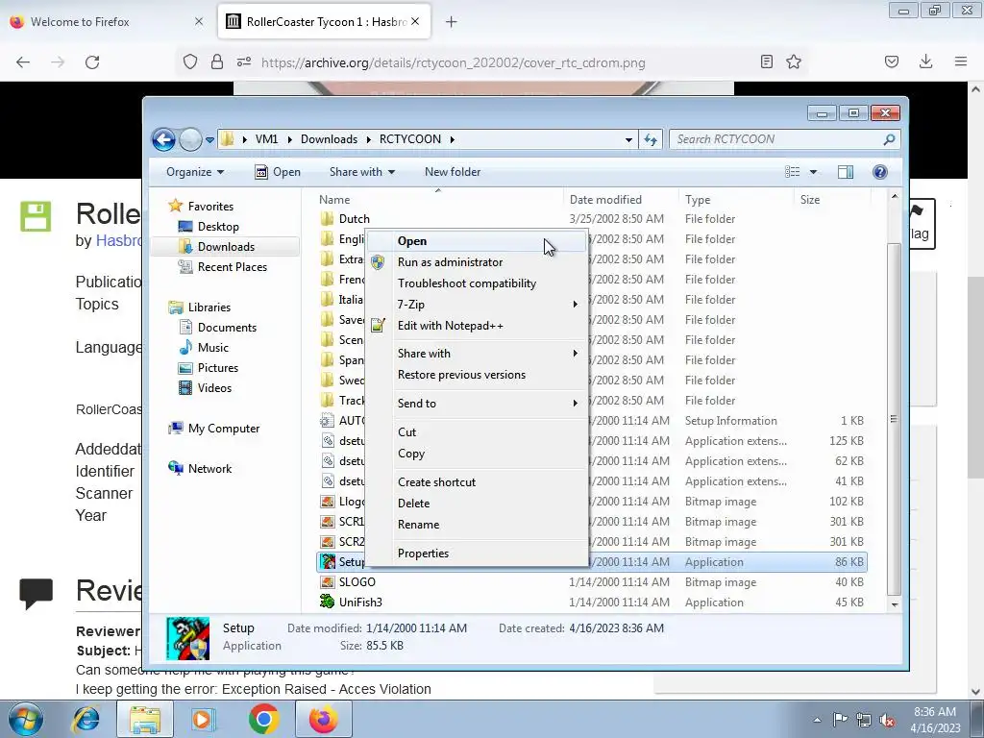This screenshot has width=984, height=738.
Task: Open Explorer help icon
Action: 880,172
